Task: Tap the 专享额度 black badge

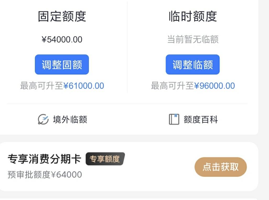Action: [105, 159]
